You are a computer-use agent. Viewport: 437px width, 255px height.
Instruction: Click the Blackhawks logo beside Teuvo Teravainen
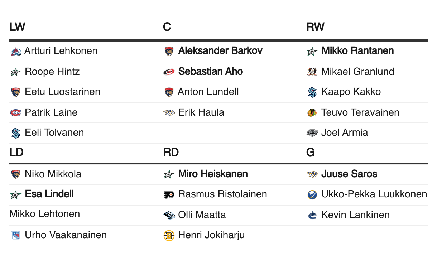(x=312, y=113)
